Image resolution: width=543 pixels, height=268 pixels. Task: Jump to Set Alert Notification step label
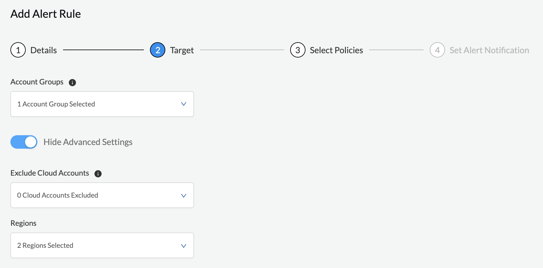[489, 50]
